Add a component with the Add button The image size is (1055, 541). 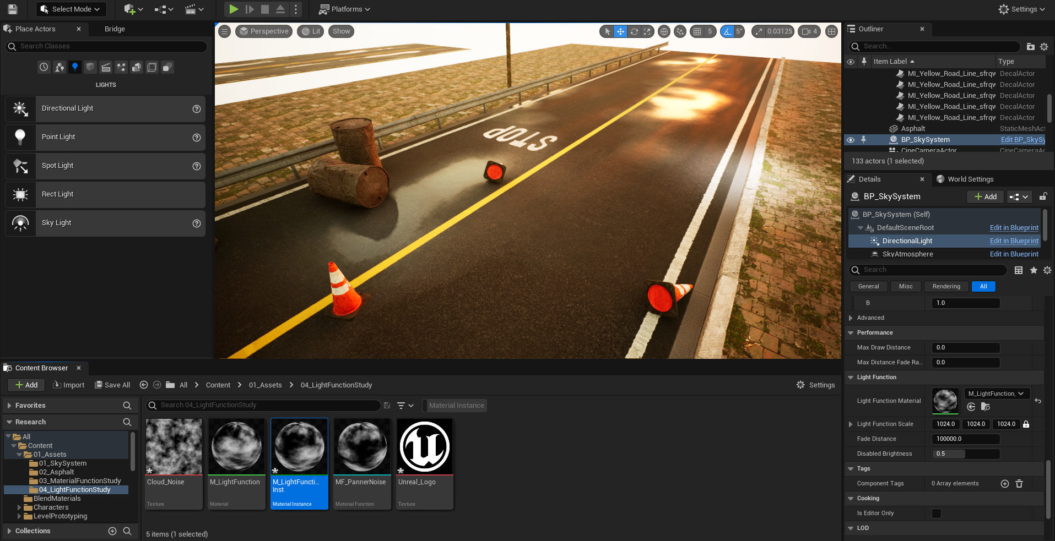pos(985,197)
